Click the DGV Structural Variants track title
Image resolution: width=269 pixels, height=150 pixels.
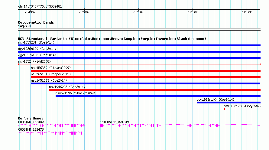point(112,39)
